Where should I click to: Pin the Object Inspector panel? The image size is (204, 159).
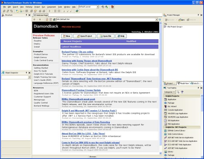[x=26, y=73]
